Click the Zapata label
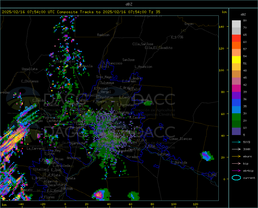 coord(70,178)
